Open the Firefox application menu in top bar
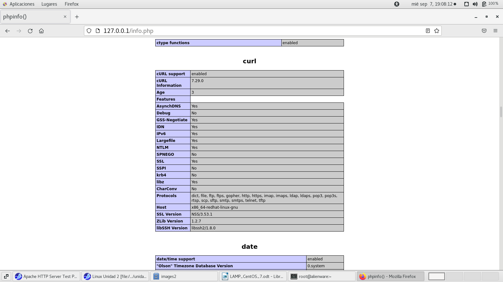This screenshot has width=503, height=282. [x=72, y=4]
